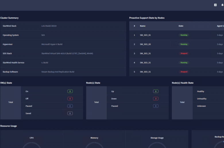Click the VM Paused count badge

[70, 106]
